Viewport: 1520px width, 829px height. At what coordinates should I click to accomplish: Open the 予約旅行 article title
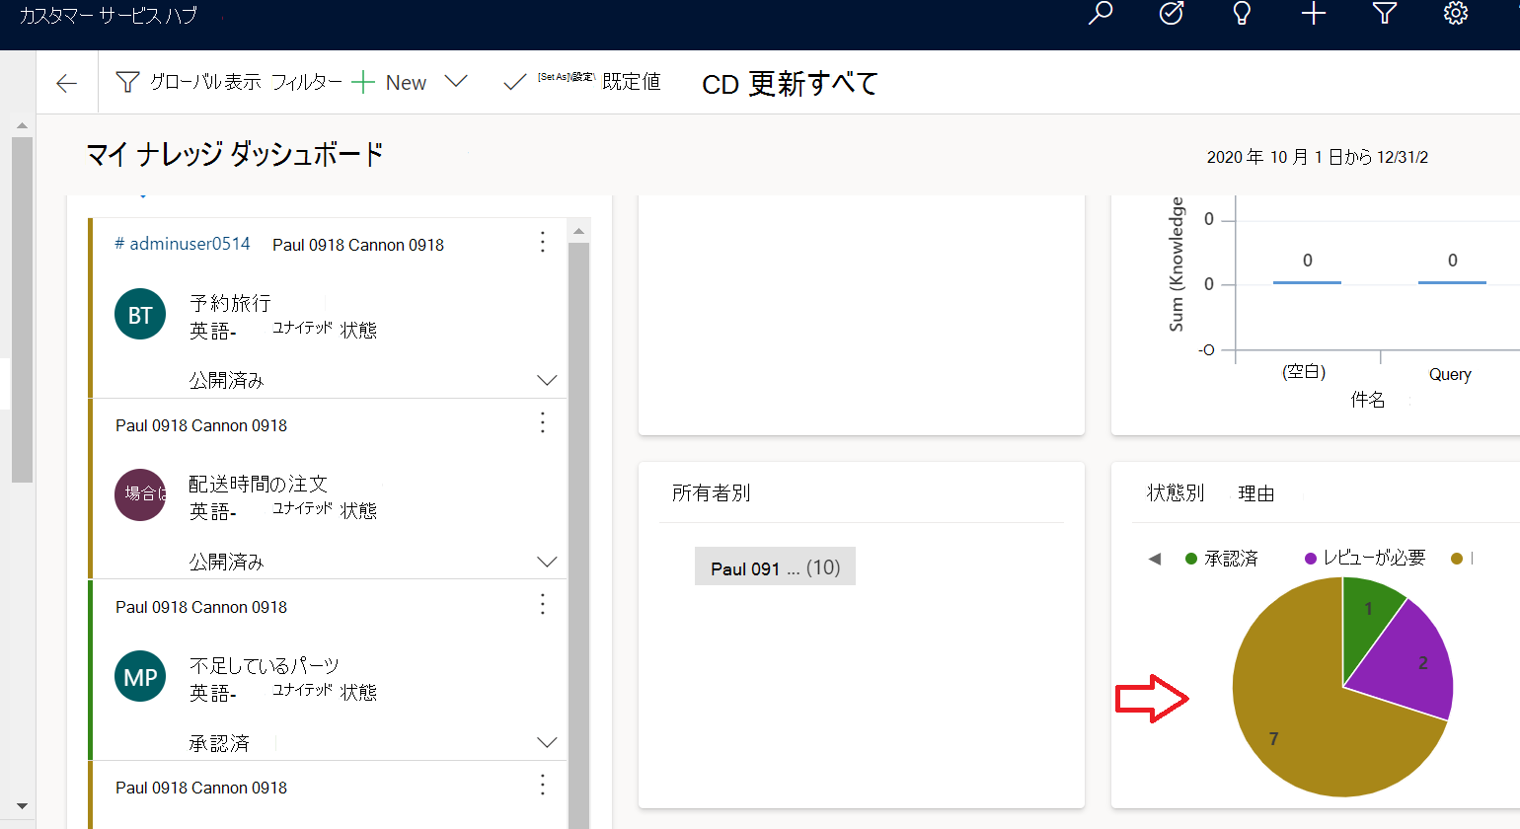pos(230,303)
